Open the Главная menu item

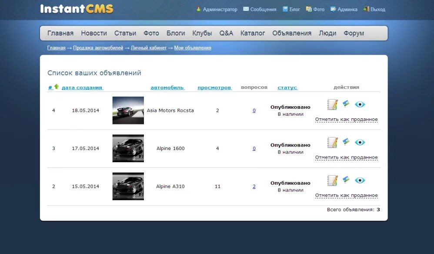(60, 33)
